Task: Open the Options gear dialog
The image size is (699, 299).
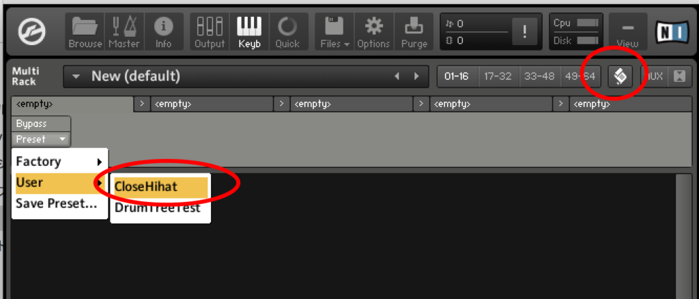Action: pyautogui.click(x=373, y=31)
